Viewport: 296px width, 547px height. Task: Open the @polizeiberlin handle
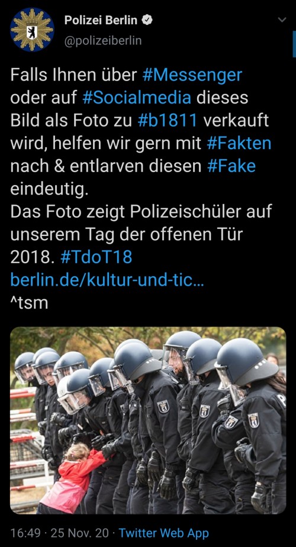pos(103,41)
